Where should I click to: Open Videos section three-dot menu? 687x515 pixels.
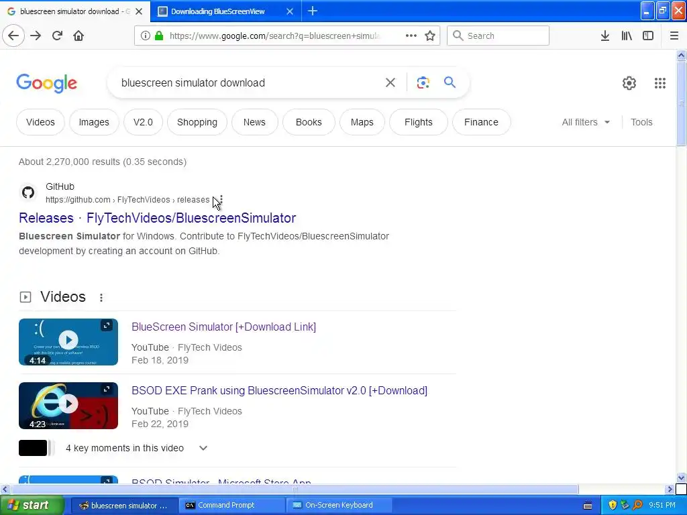[x=101, y=297]
